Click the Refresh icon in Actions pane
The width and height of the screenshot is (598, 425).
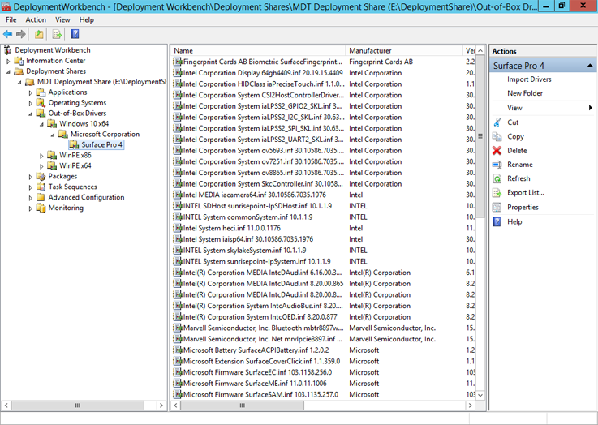497,178
